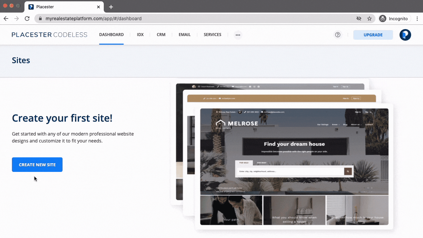Screen dimensions: 423x238
Task: Open the UPGRADE page
Action: [373, 34]
